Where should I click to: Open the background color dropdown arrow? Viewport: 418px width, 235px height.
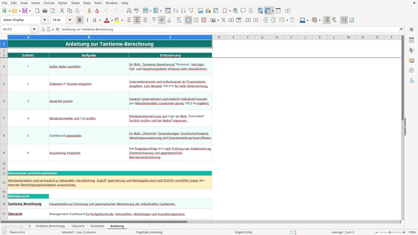coord(122,20)
